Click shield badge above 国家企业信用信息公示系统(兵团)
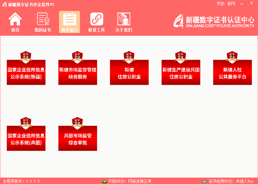The height and width of the screenshot is (184, 258). [26, 123]
